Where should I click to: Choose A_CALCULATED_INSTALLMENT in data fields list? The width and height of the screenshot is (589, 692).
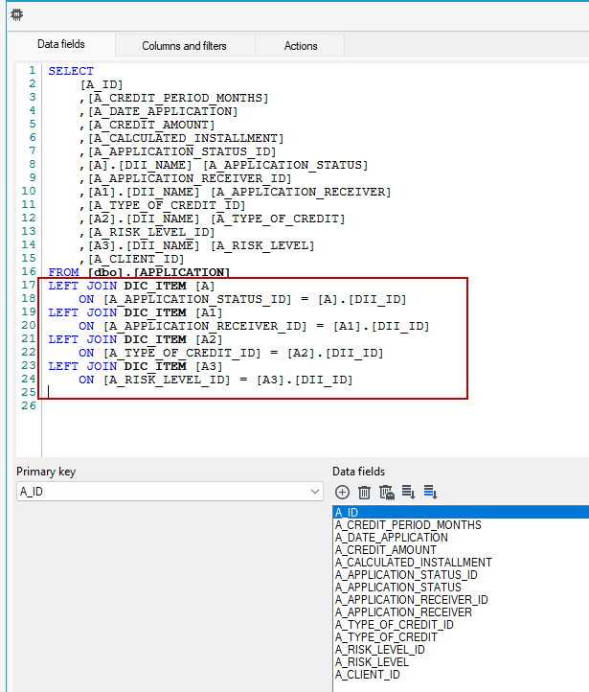(x=414, y=563)
